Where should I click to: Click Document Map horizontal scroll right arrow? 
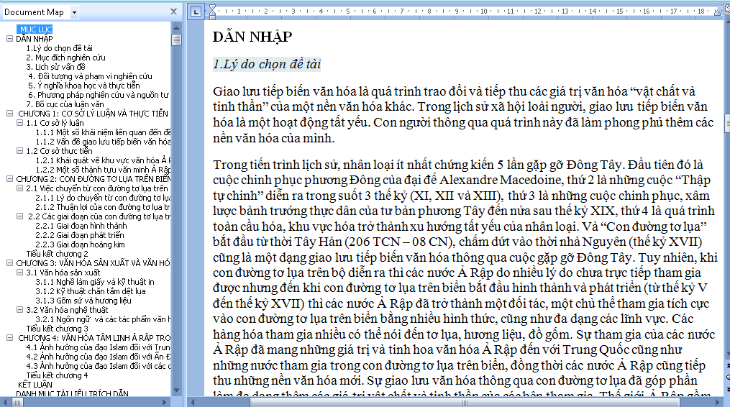165,402
